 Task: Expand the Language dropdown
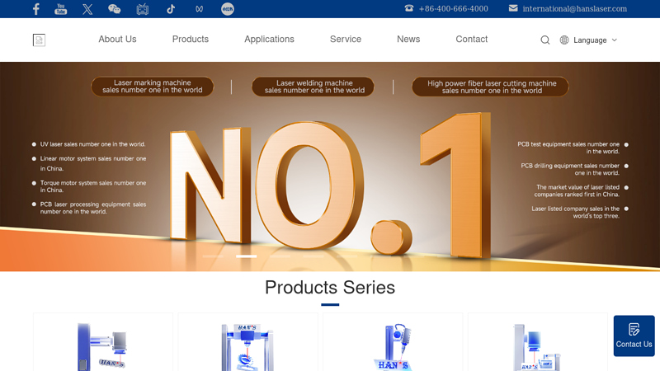588,40
